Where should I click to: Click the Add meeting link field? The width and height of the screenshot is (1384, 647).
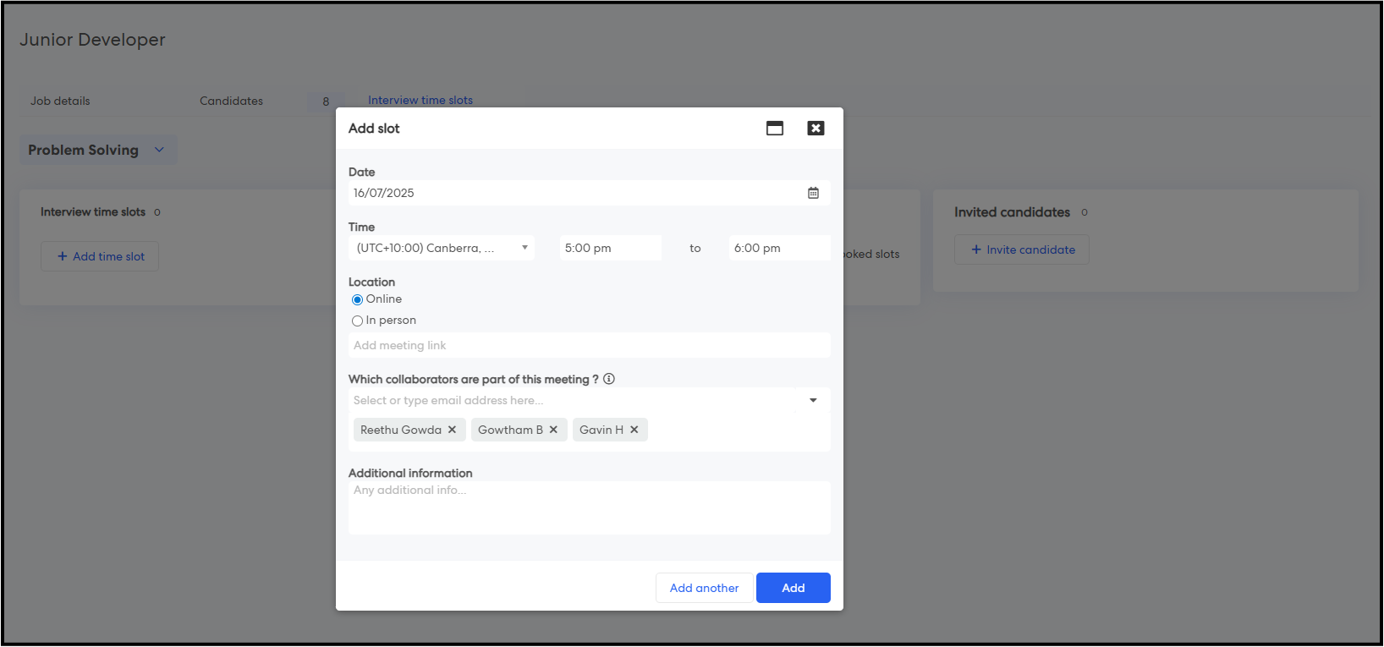(x=589, y=345)
